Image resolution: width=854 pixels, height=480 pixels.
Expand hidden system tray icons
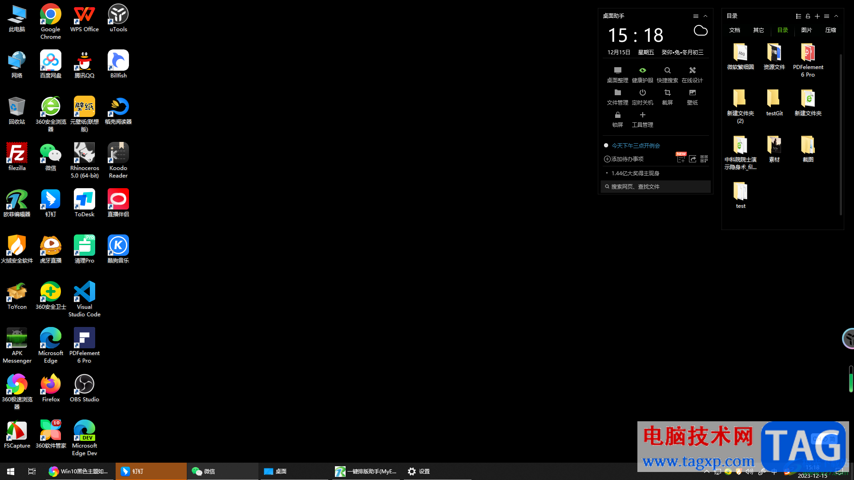706,472
